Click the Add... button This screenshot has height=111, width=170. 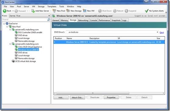coord(61,98)
